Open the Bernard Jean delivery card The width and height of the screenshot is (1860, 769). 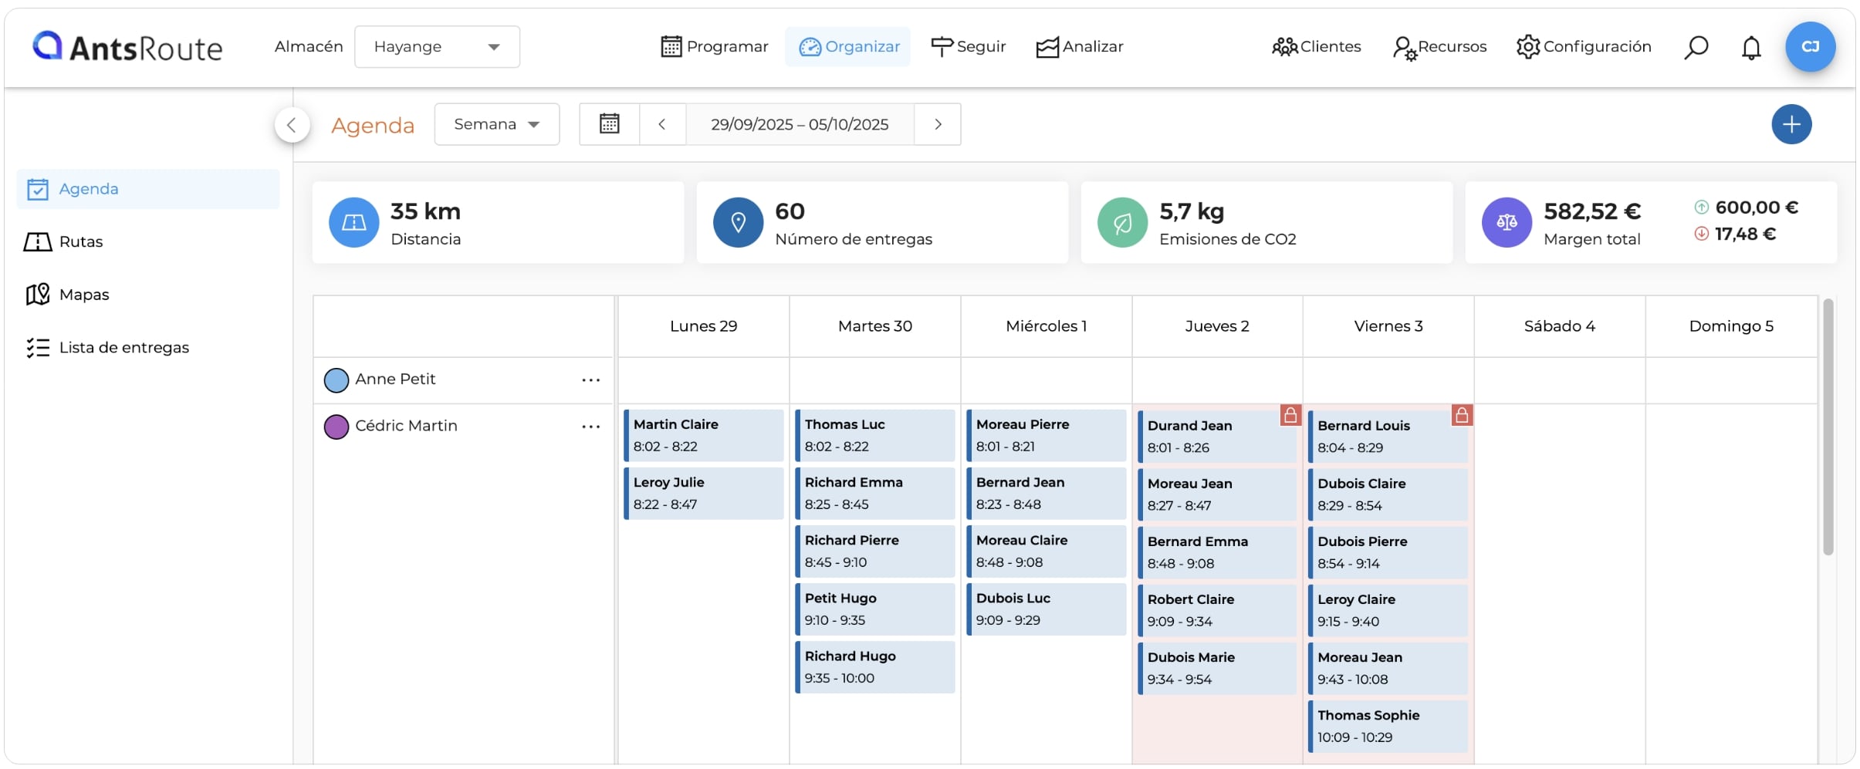click(x=1047, y=493)
